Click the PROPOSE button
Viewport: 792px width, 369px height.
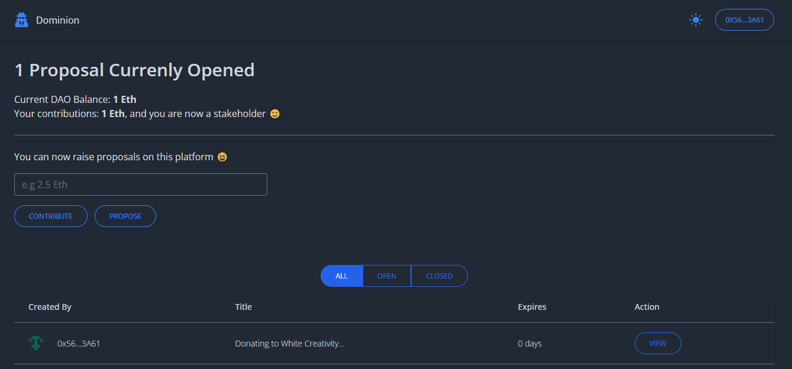[x=125, y=216]
